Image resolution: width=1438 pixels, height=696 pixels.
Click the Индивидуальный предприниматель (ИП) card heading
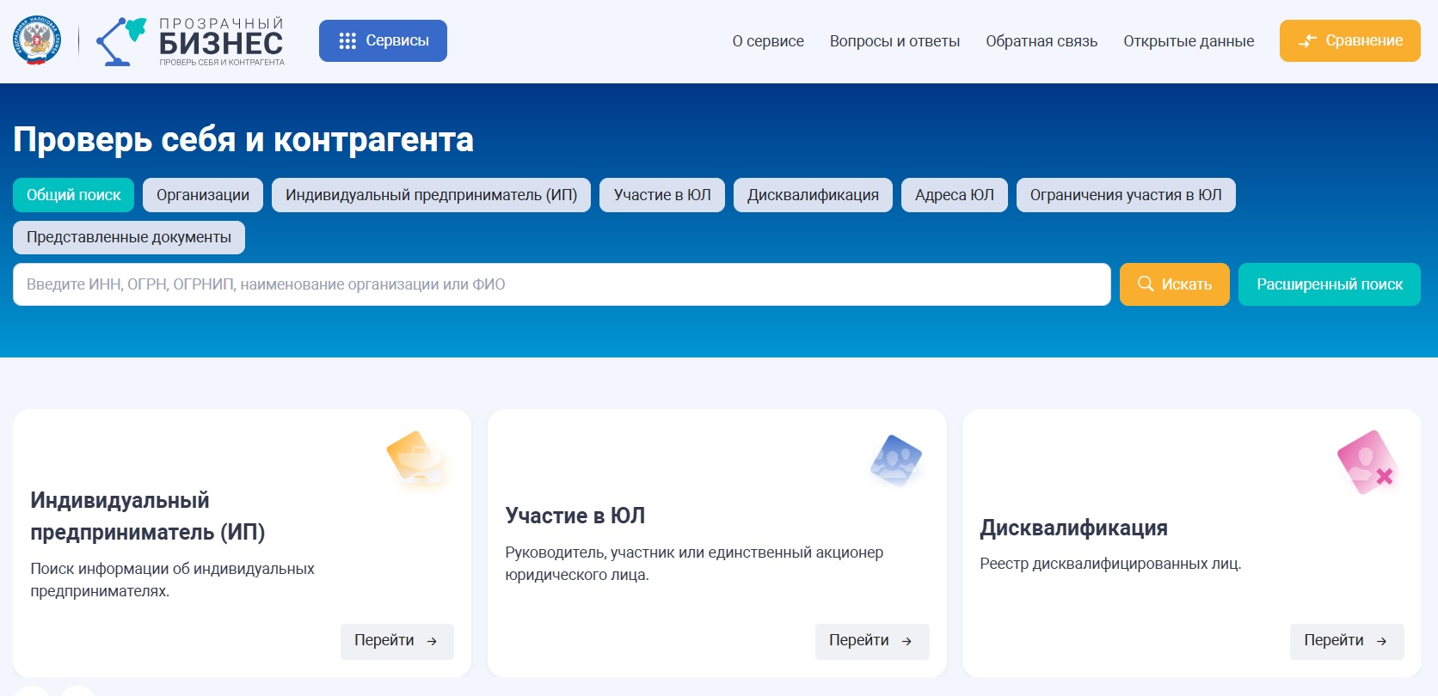pyautogui.click(x=148, y=516)
